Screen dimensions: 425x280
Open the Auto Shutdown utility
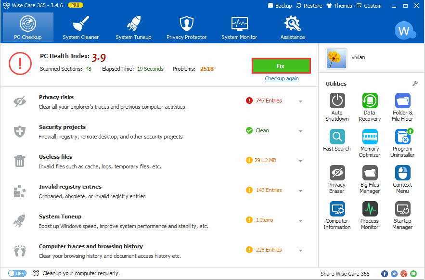(x=337, y=107)
